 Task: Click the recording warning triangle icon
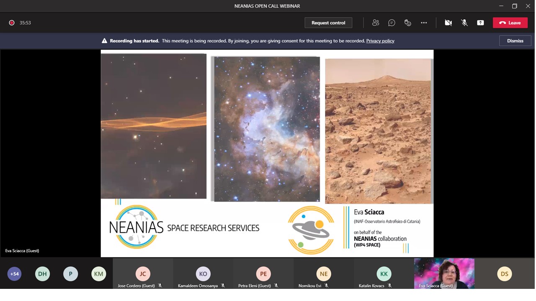[104, 41]
